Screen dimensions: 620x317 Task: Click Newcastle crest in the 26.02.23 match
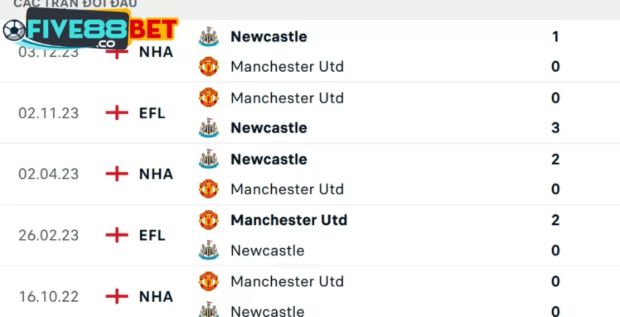[x=208, y=250]
